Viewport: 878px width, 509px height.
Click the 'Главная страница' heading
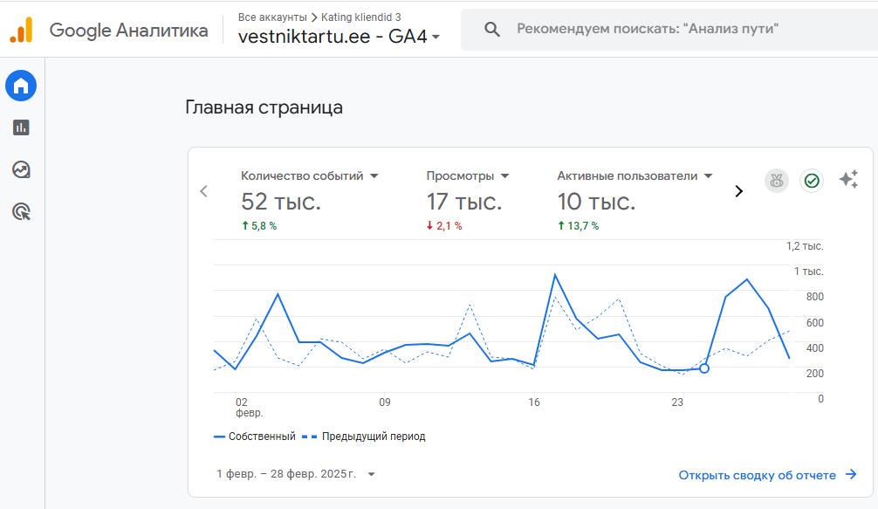[x=264, y=107]
